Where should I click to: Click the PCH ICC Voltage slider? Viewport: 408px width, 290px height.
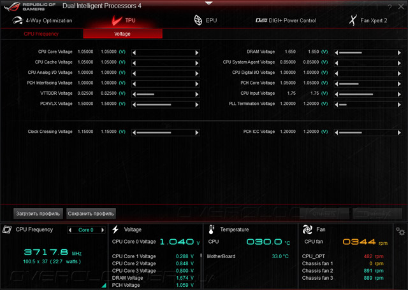pos(368,133)
